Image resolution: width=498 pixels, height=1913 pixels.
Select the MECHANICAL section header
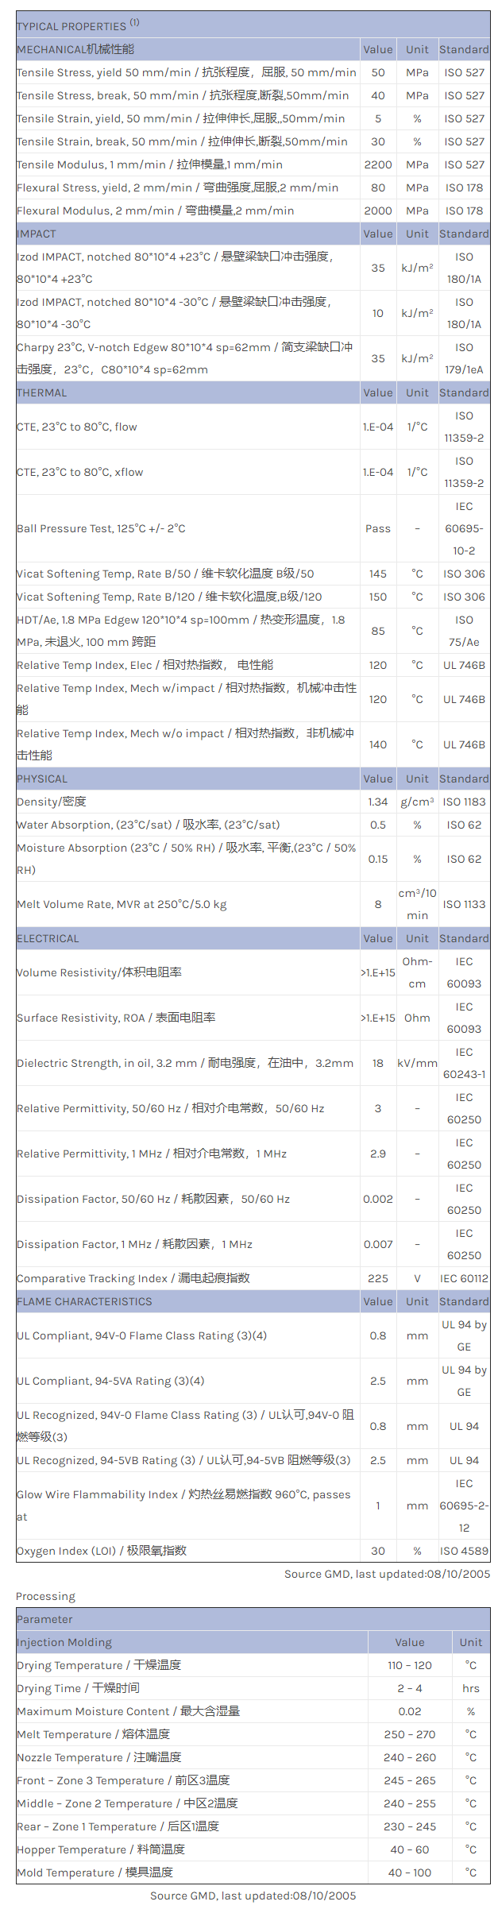pos(75,49)
